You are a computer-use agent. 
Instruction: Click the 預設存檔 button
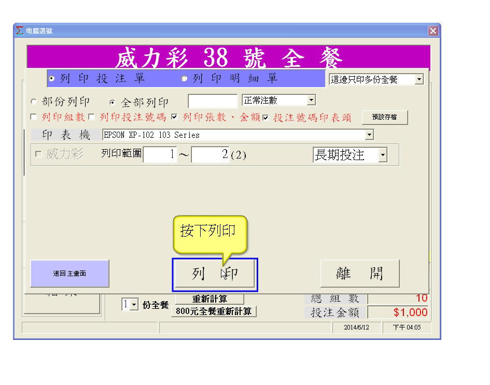pos(385,118)
